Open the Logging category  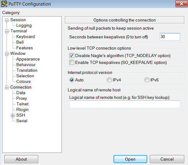24,26
